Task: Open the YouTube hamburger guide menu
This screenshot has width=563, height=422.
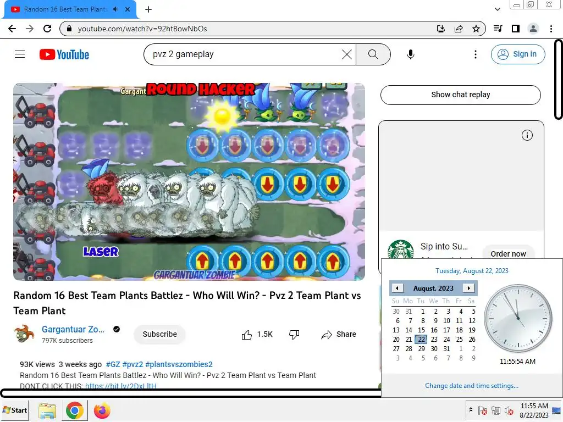Action: click(x=20, y=54)
